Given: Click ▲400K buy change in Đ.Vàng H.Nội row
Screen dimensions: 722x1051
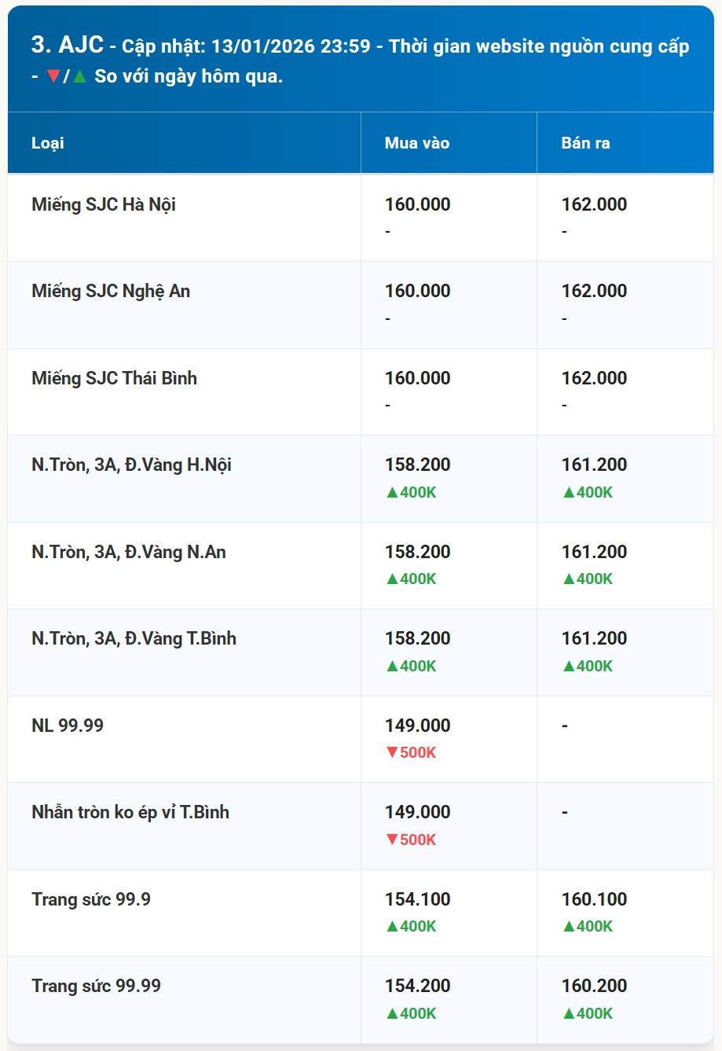Looking at the screenshot, I should coord(411,492).
